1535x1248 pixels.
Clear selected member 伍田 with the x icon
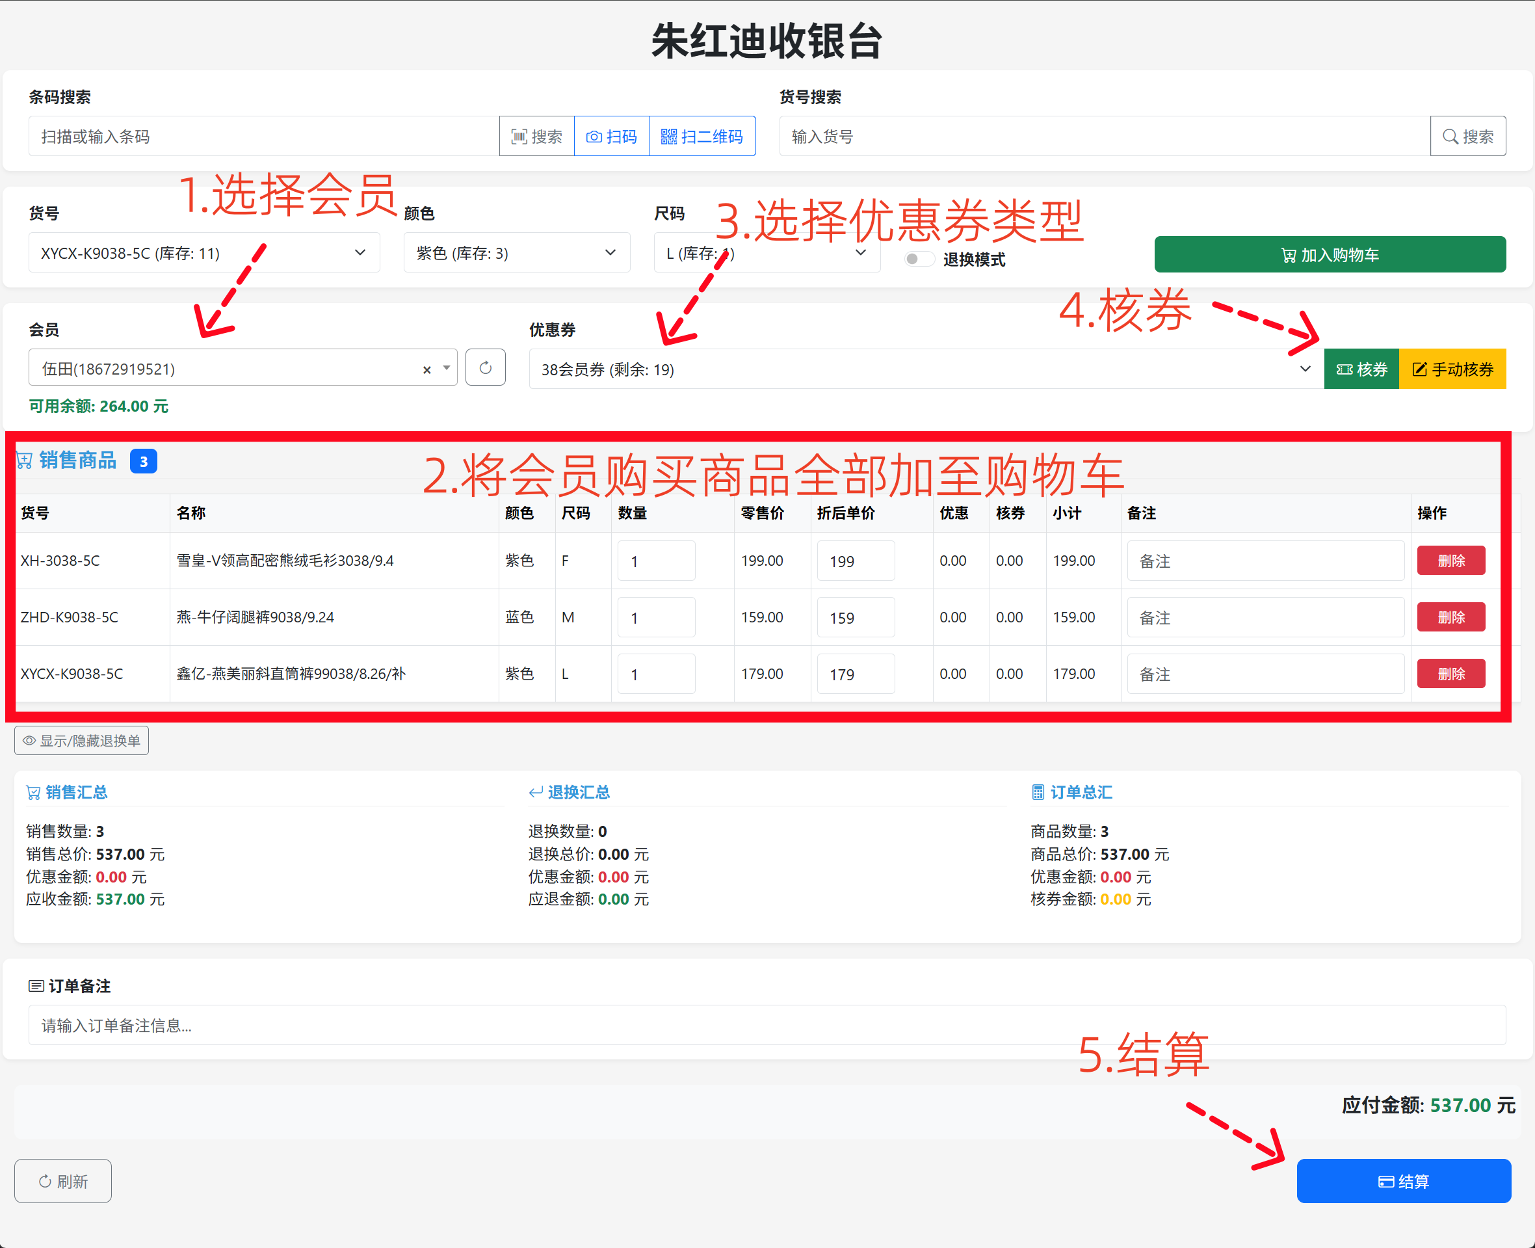[x=426, y=369]
